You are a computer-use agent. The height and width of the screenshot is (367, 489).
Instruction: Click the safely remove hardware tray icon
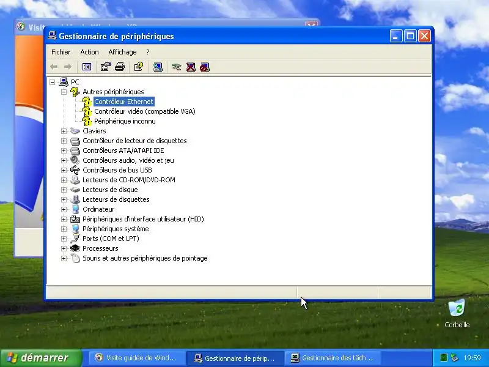click(455, 357)
